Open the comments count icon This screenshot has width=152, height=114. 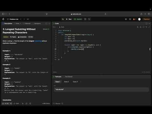(16, 104)
